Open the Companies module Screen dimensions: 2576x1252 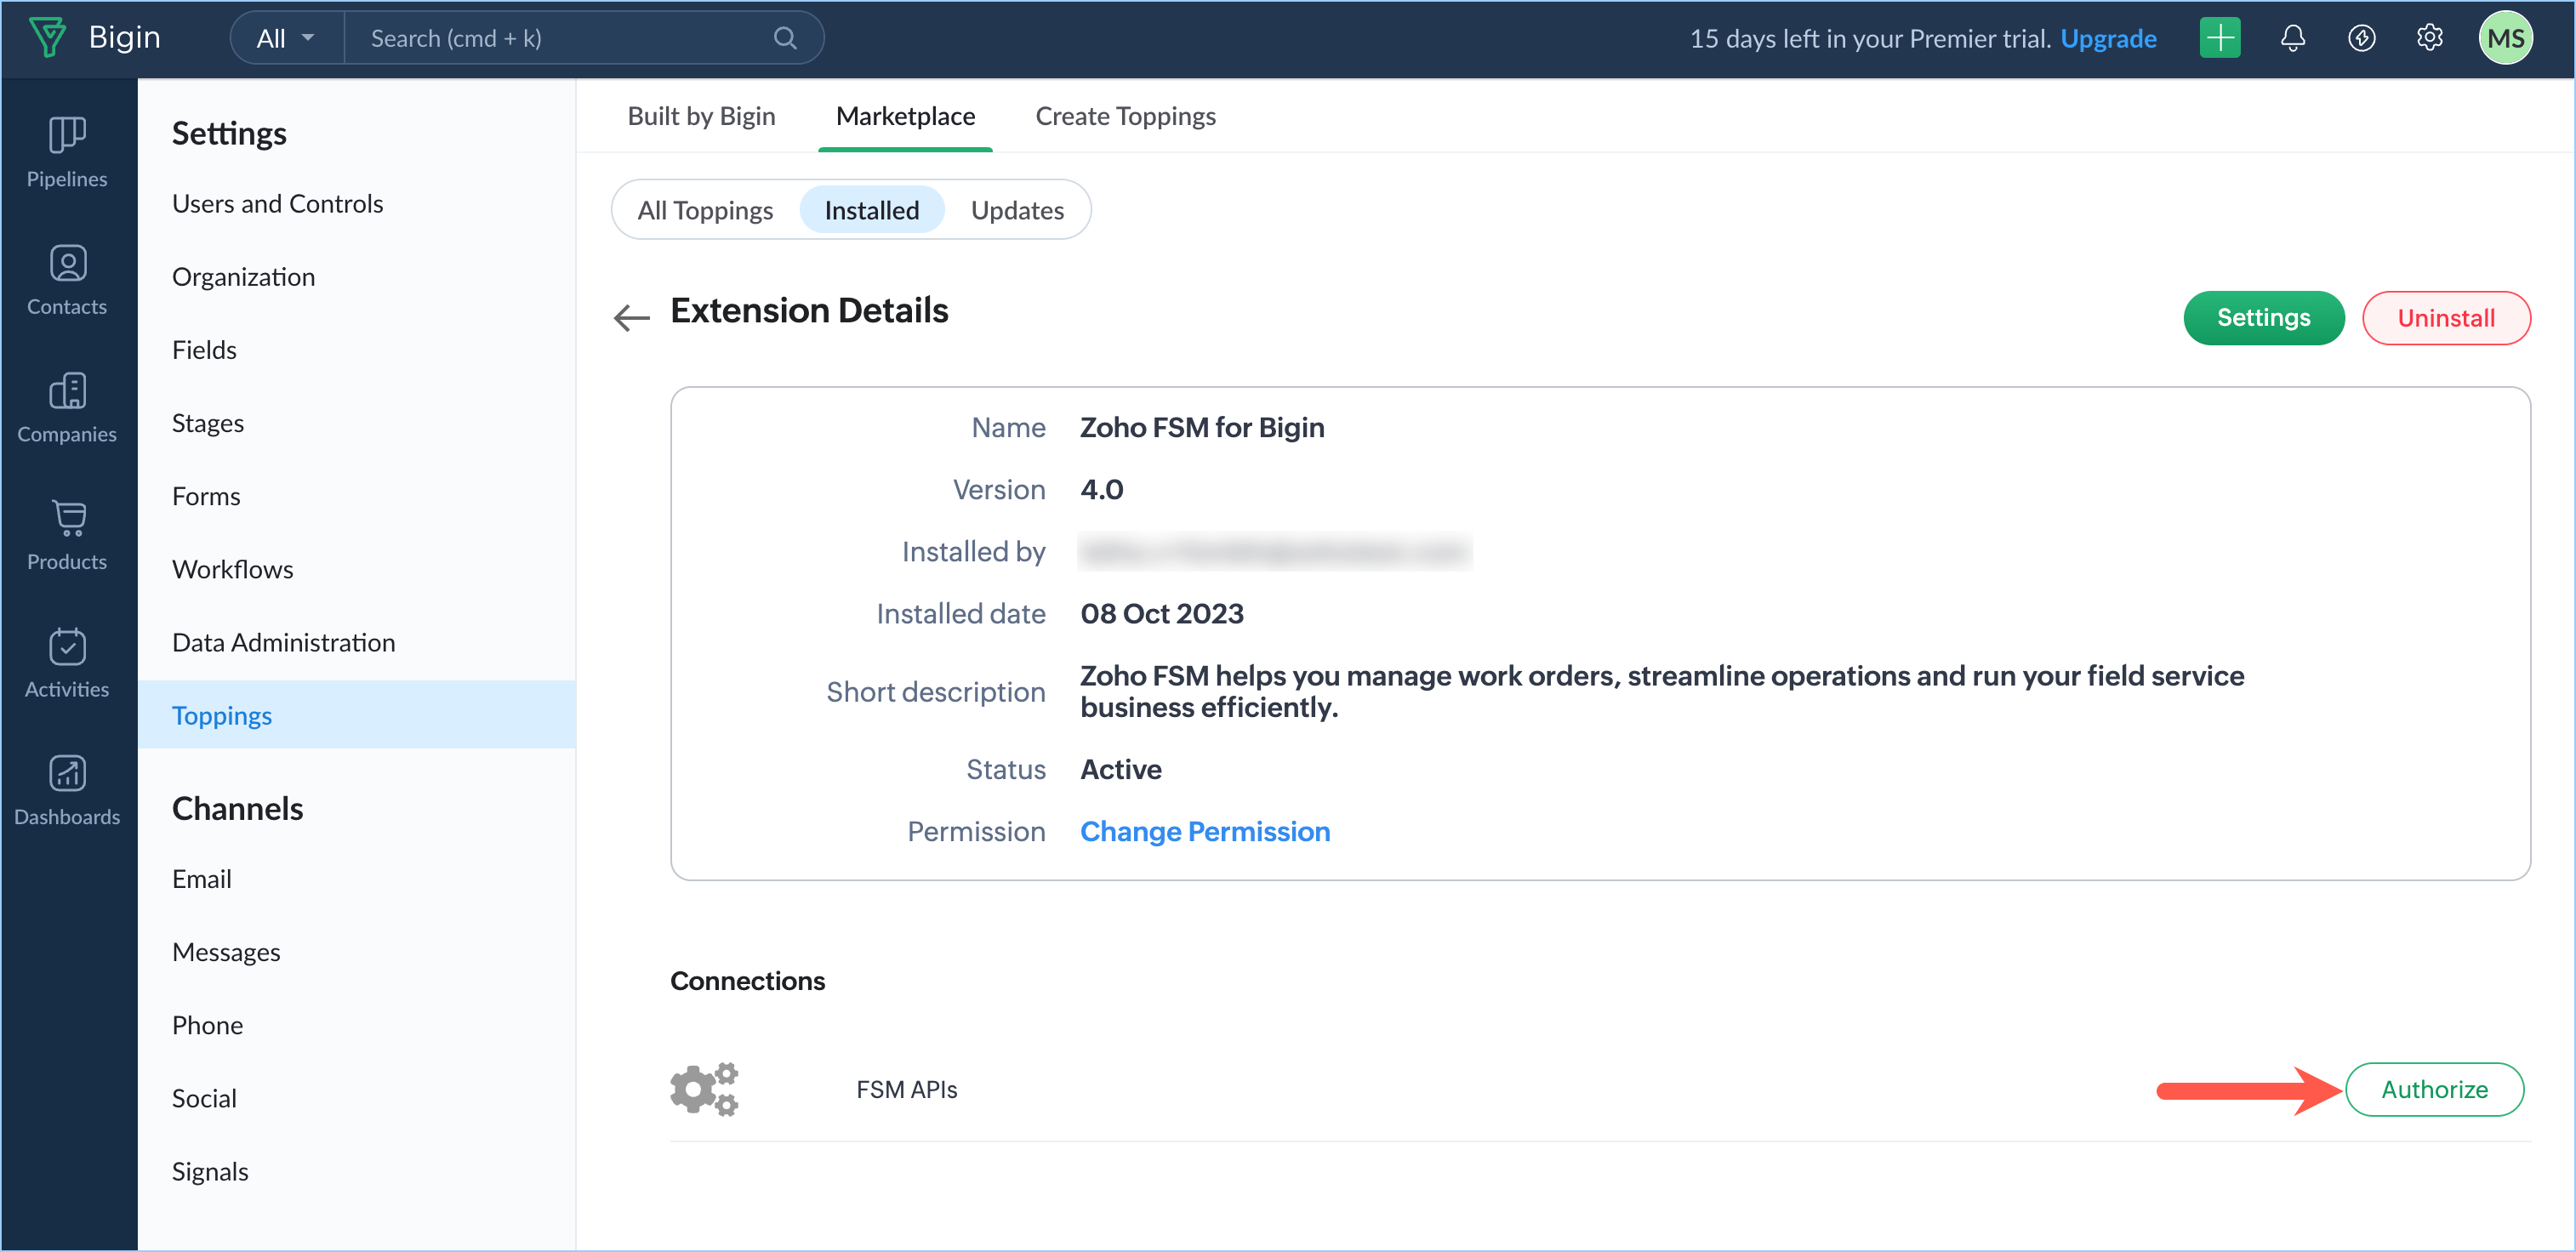[67, 408]
